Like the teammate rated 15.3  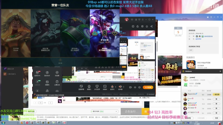tap(216, 104)
